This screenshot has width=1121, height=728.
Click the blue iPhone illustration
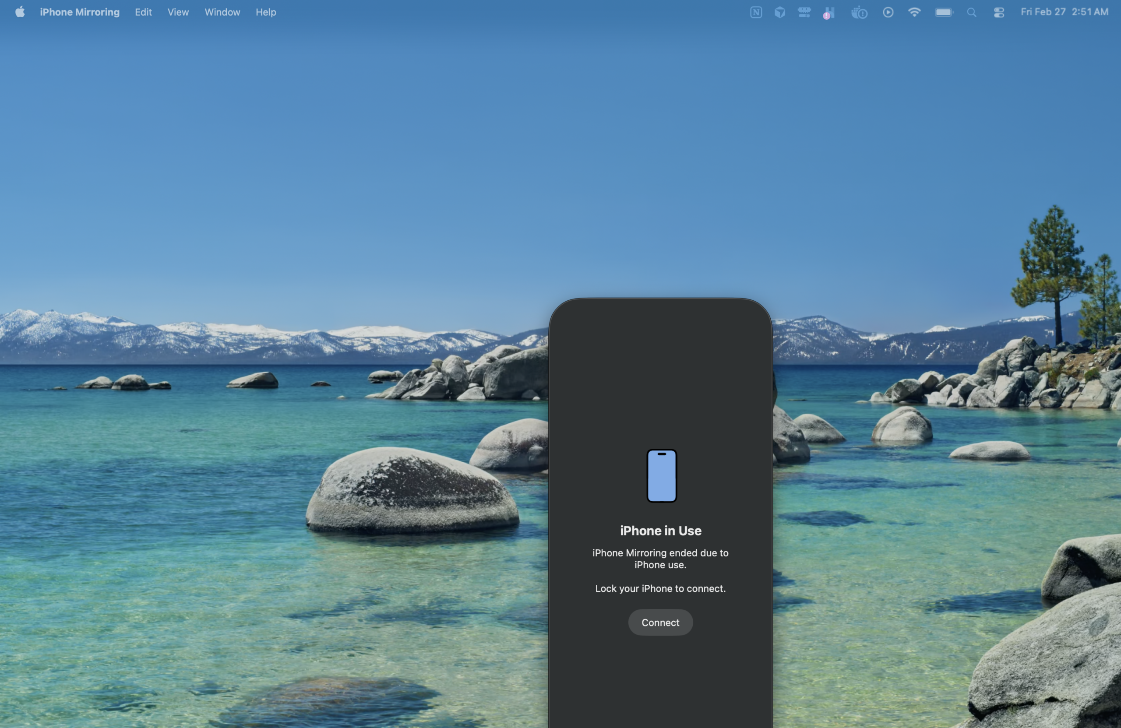[661, 475]
